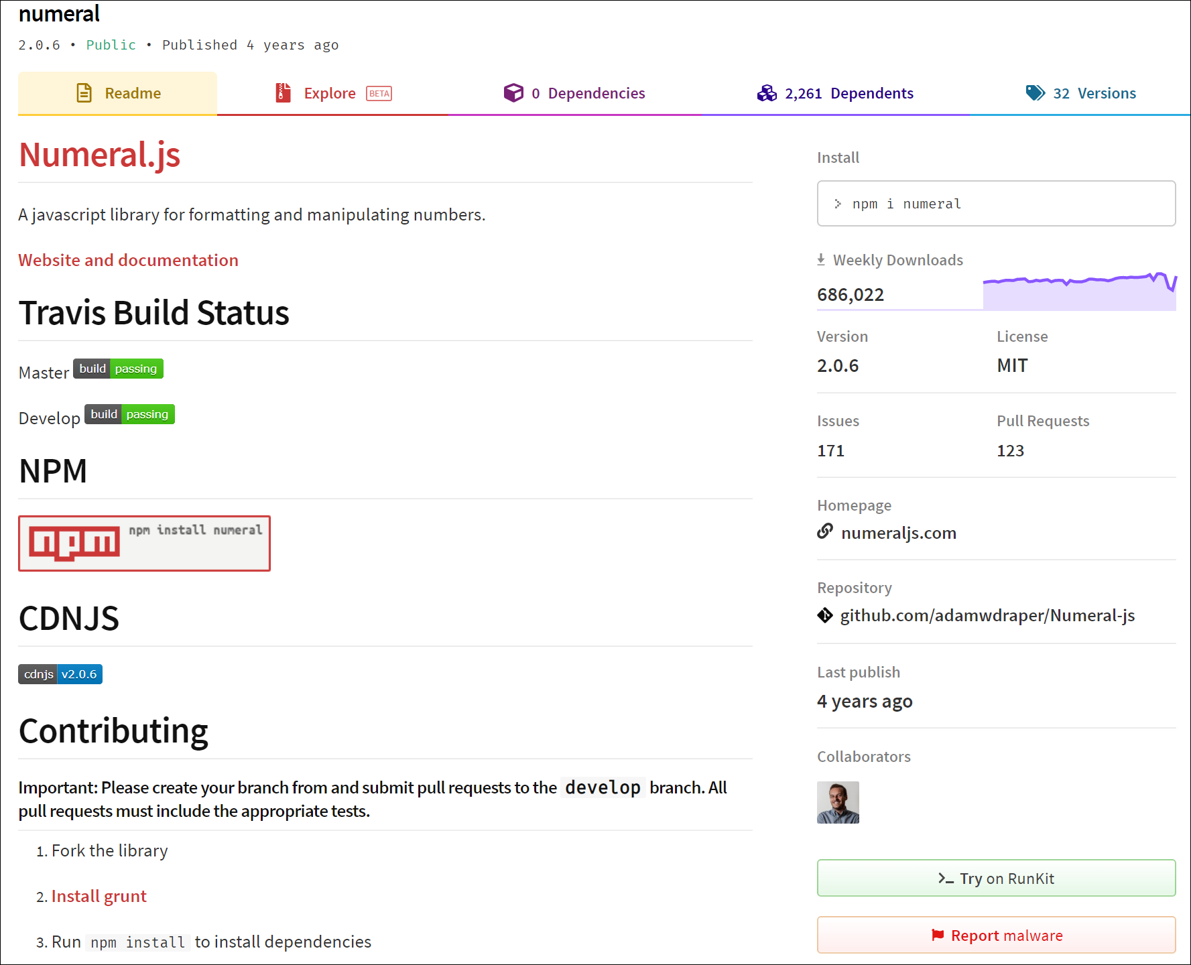Click the Dependencies cube icon

coord(513,92)
